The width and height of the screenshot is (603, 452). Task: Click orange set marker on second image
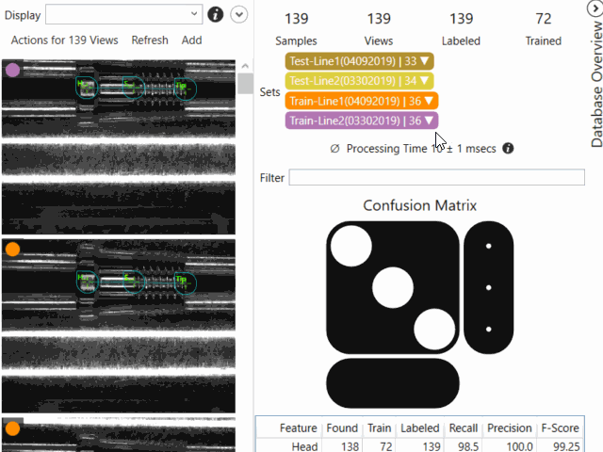click(x=13, y=250)
